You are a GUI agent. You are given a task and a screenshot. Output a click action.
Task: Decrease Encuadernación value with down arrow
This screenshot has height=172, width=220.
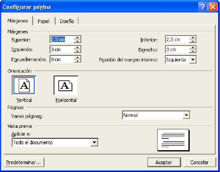[77, 61]
